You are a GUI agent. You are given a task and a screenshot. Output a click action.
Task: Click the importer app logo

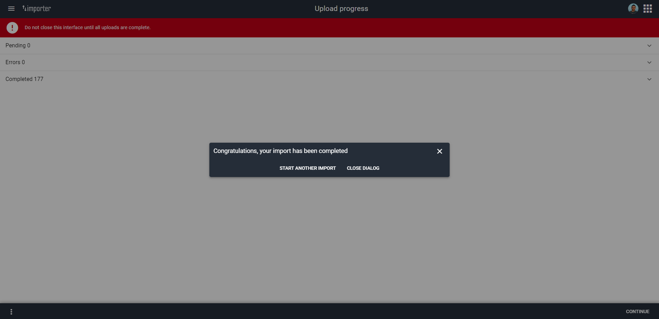36,9
